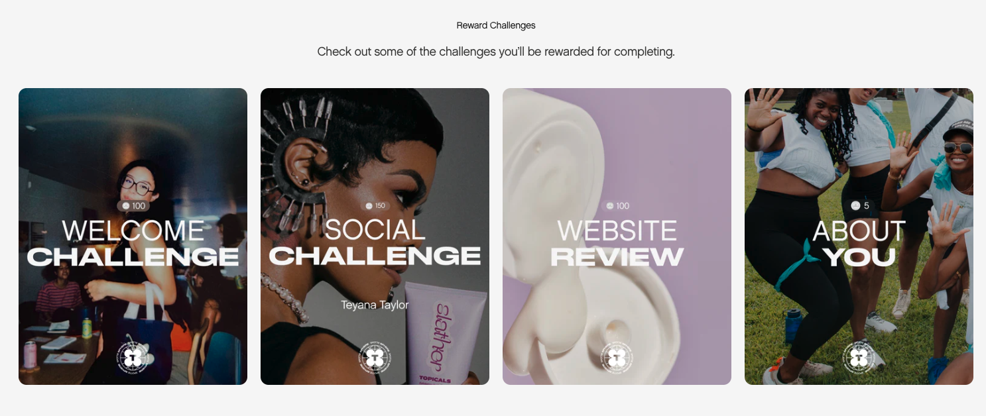Click the WEBSITE REVIEW title text
The height and width of the screenshot is (416, 986).
point(617,242)
